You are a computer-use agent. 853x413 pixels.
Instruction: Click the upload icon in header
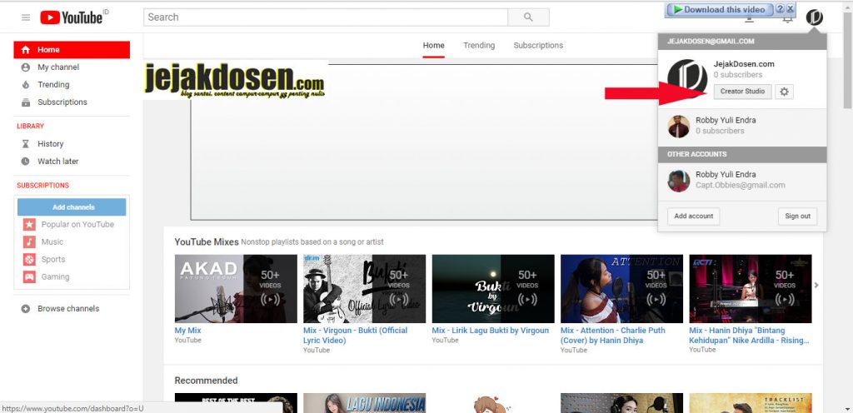coord(750,19)
